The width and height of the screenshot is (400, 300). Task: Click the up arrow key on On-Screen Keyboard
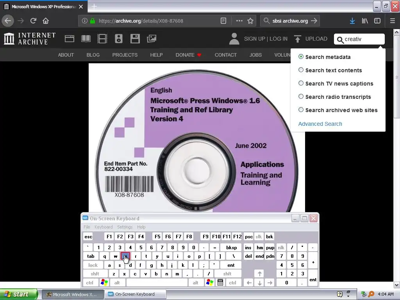point(259,274)
